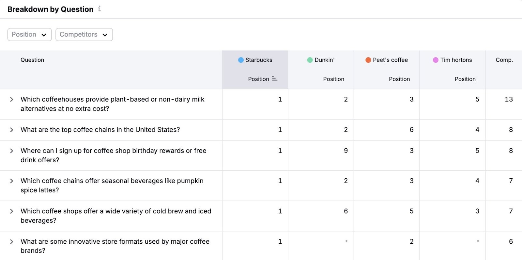This screenshot has width=522, height=260.
Task: Expand the seasonal beverages pumpkin spice row
Action: pos(11,181)
